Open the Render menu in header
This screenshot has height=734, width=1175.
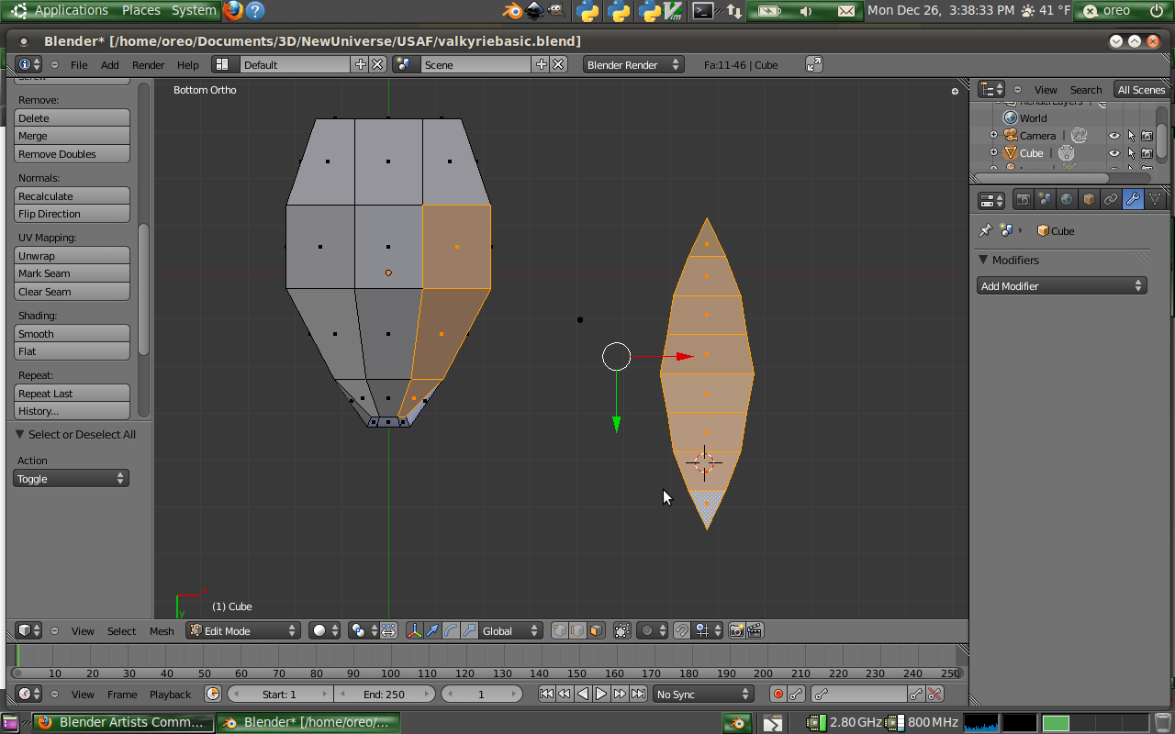[x=148, y=65]
